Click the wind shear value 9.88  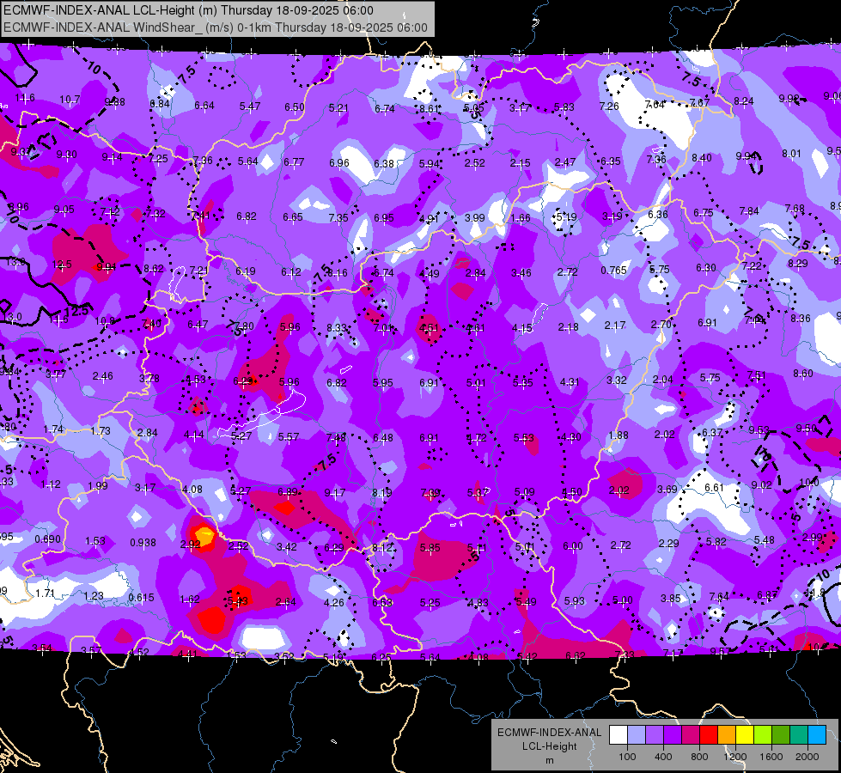coord(115,102)
